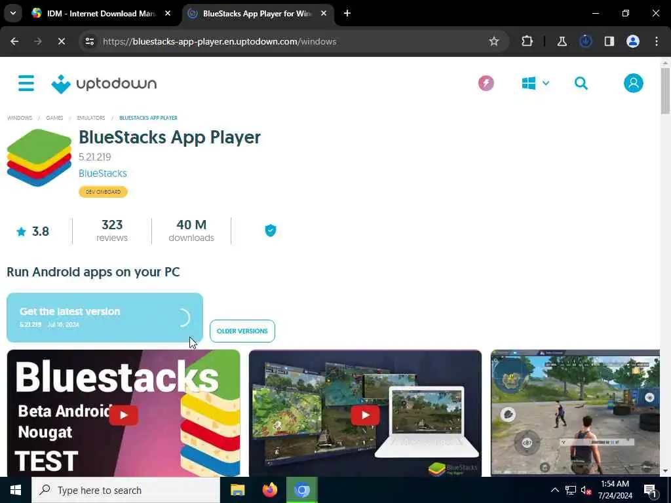The image size is (671, 503).
Task: Open the OLDER VERSIONS button
Action: tap(242, 331)
